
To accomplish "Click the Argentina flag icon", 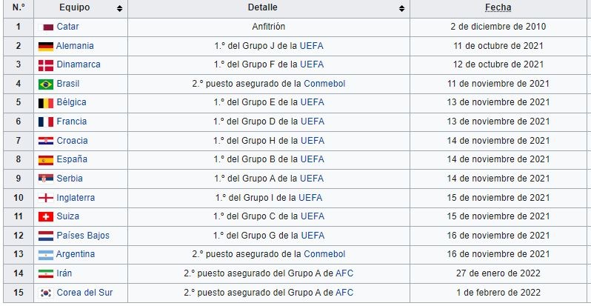I will 46,255.
